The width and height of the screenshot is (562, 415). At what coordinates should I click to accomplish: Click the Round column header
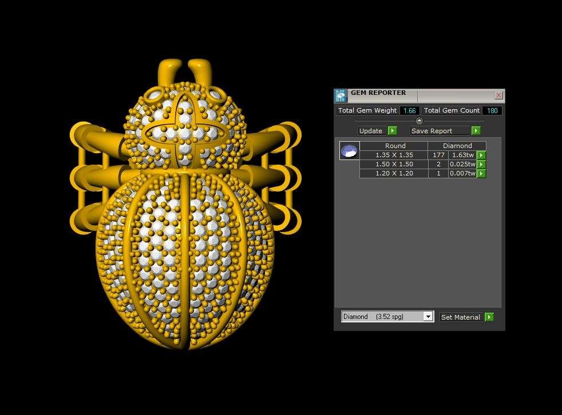[x=395, y=146]
